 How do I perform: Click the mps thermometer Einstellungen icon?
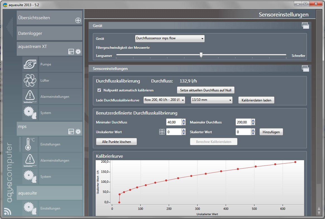click(x=30, y=144)
